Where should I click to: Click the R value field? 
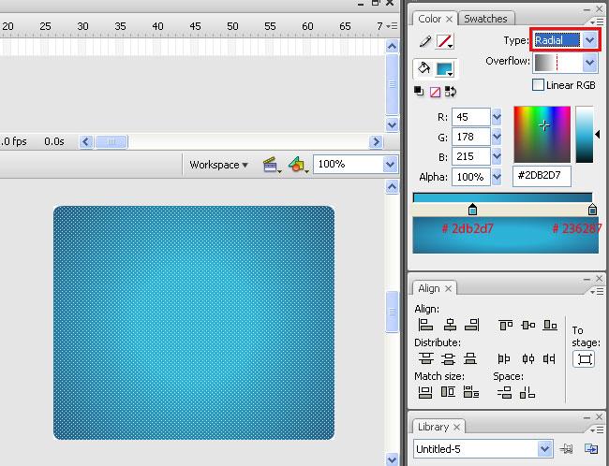click(470, 117)
